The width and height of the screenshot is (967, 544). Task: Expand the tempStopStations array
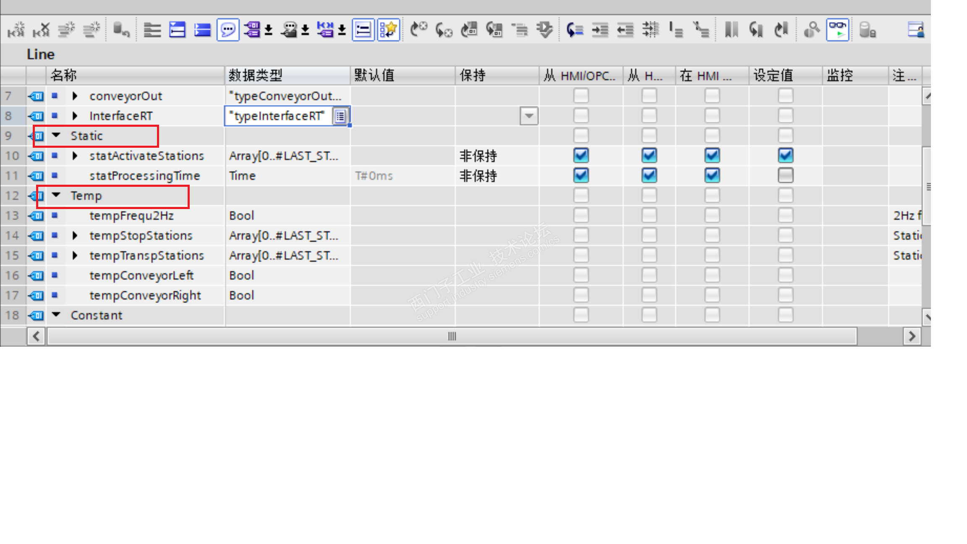(75, 235)
